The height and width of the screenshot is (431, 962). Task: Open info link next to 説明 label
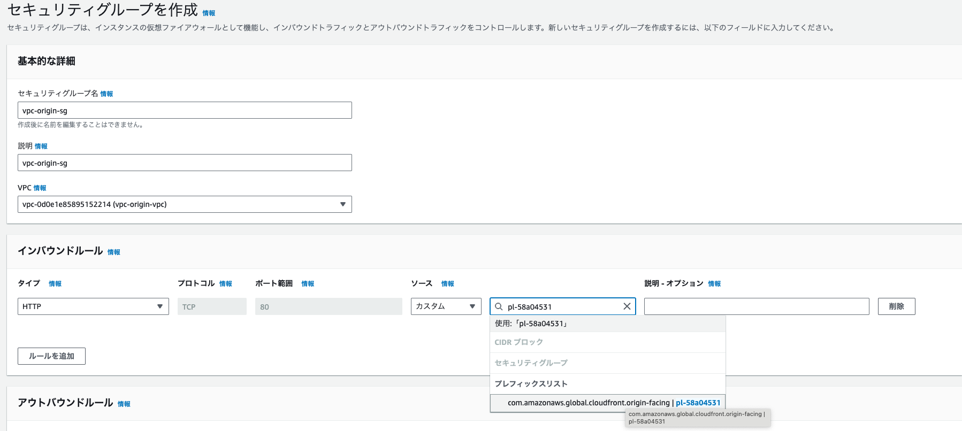(41, 146)
